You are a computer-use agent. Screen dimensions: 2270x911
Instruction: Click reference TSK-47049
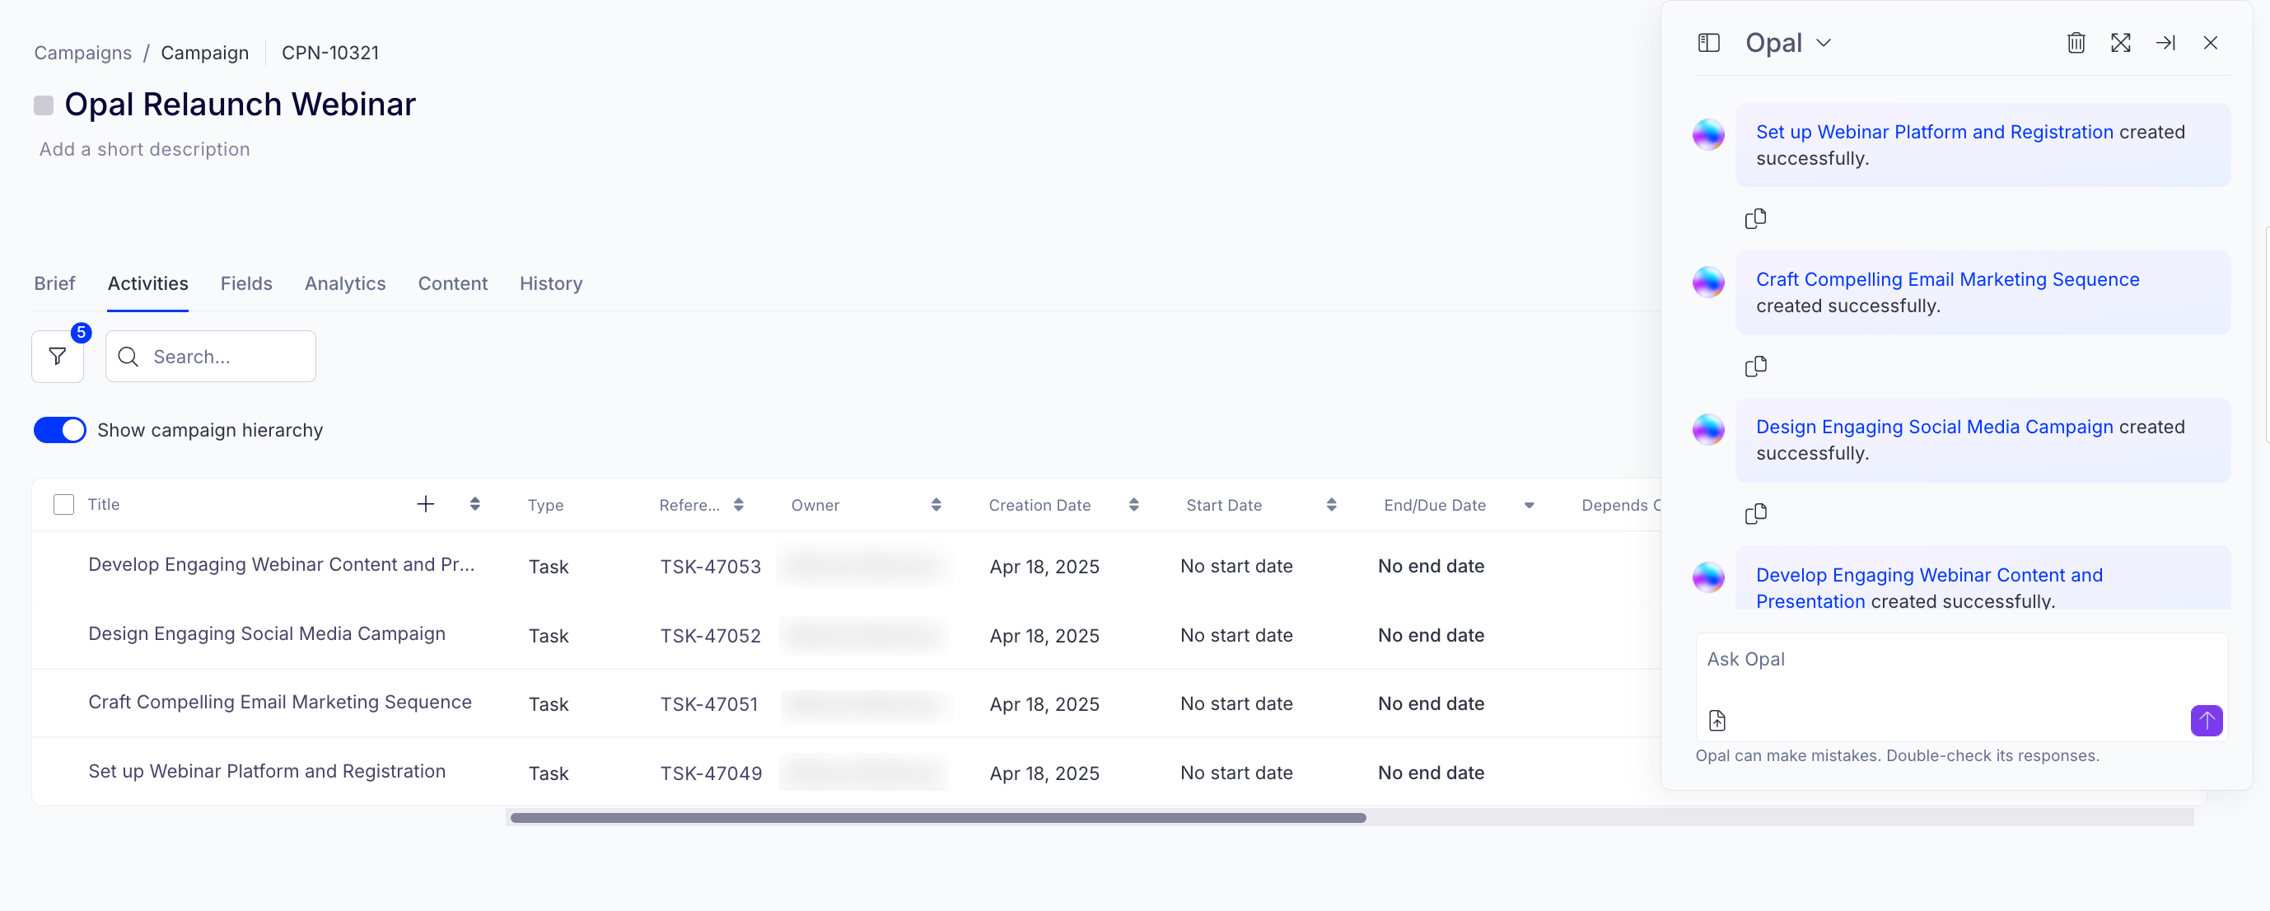pyautogui.click(x=711, y=773)
